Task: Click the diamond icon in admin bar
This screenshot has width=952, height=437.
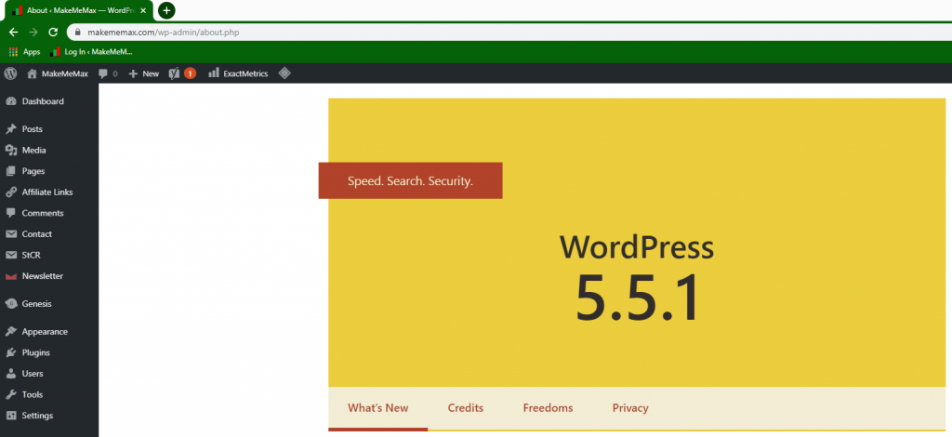Action: [284, 73]
